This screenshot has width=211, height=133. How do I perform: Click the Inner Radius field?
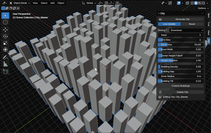181,76
